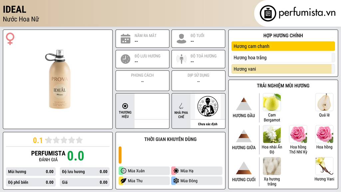
Task: Open the Mùa Đông season button
Action: (x=197, y=181)
